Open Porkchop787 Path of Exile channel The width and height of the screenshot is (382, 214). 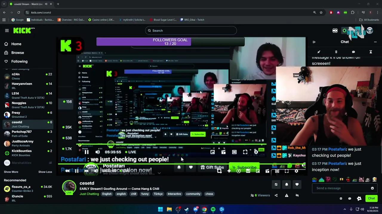tap(28, 134)
